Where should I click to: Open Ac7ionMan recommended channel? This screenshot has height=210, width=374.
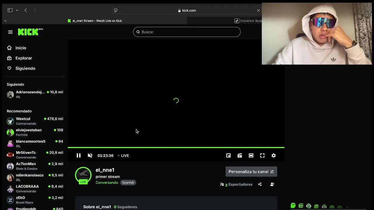(x=35, y=166)
